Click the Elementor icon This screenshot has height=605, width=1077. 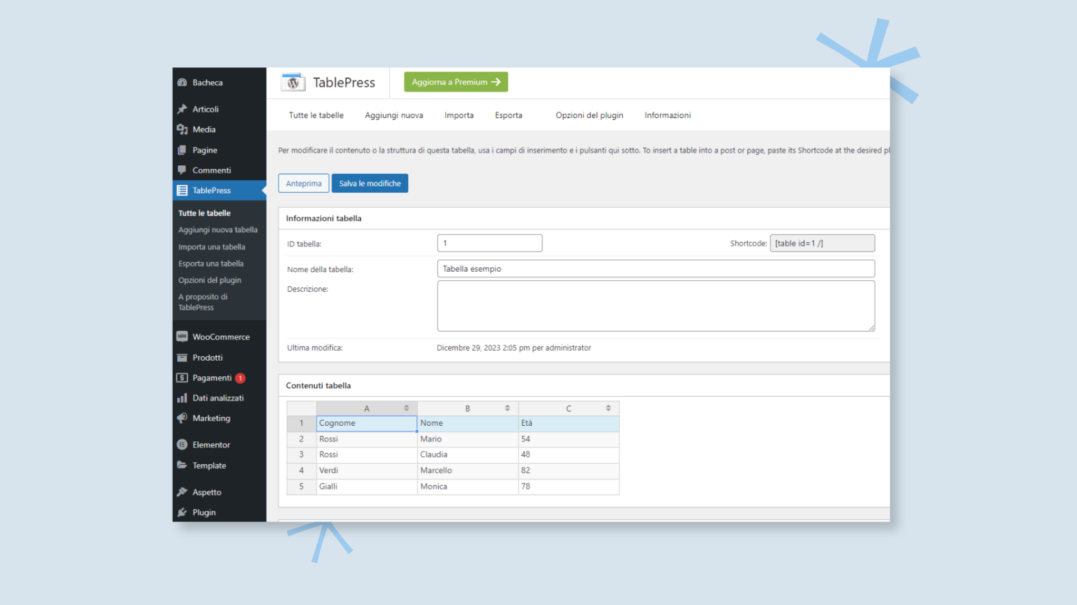(x=182, y=445)
